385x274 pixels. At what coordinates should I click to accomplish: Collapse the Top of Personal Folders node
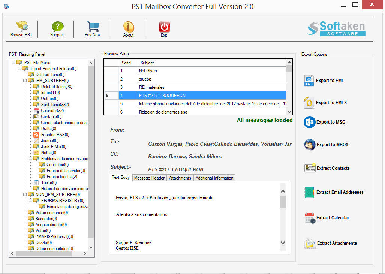click(19, 69)
